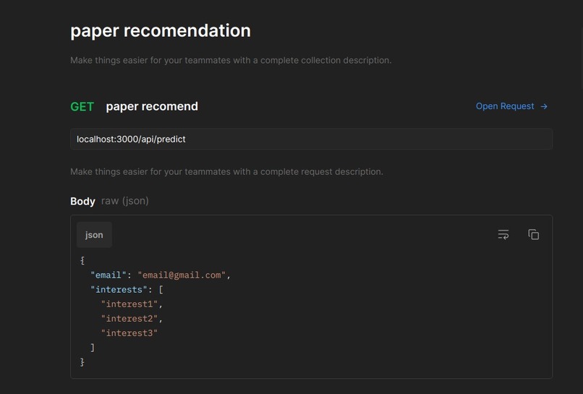Click the 'paper recomendation' collection title
The image size is (583, 394).
pyautogui.click(x=161, y=30)
